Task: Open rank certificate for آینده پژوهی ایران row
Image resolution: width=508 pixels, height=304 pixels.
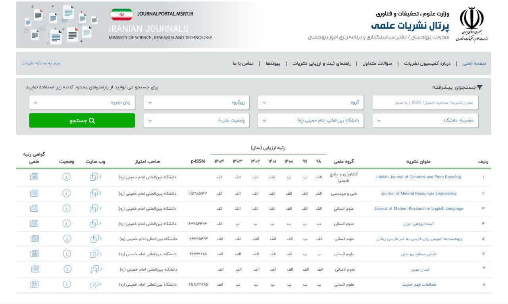Action: pyautogui.click(x=34, y=224)
